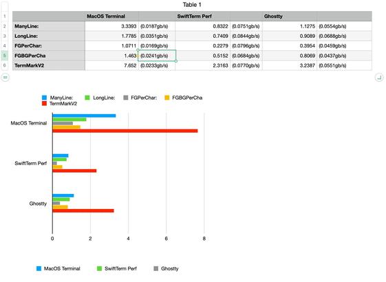This screenshot has width=386, height=282.
Task: Select cell with value 3.2387
Action: (x=290, y=65)
